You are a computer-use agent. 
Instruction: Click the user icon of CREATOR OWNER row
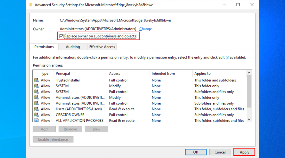[36, 115]
